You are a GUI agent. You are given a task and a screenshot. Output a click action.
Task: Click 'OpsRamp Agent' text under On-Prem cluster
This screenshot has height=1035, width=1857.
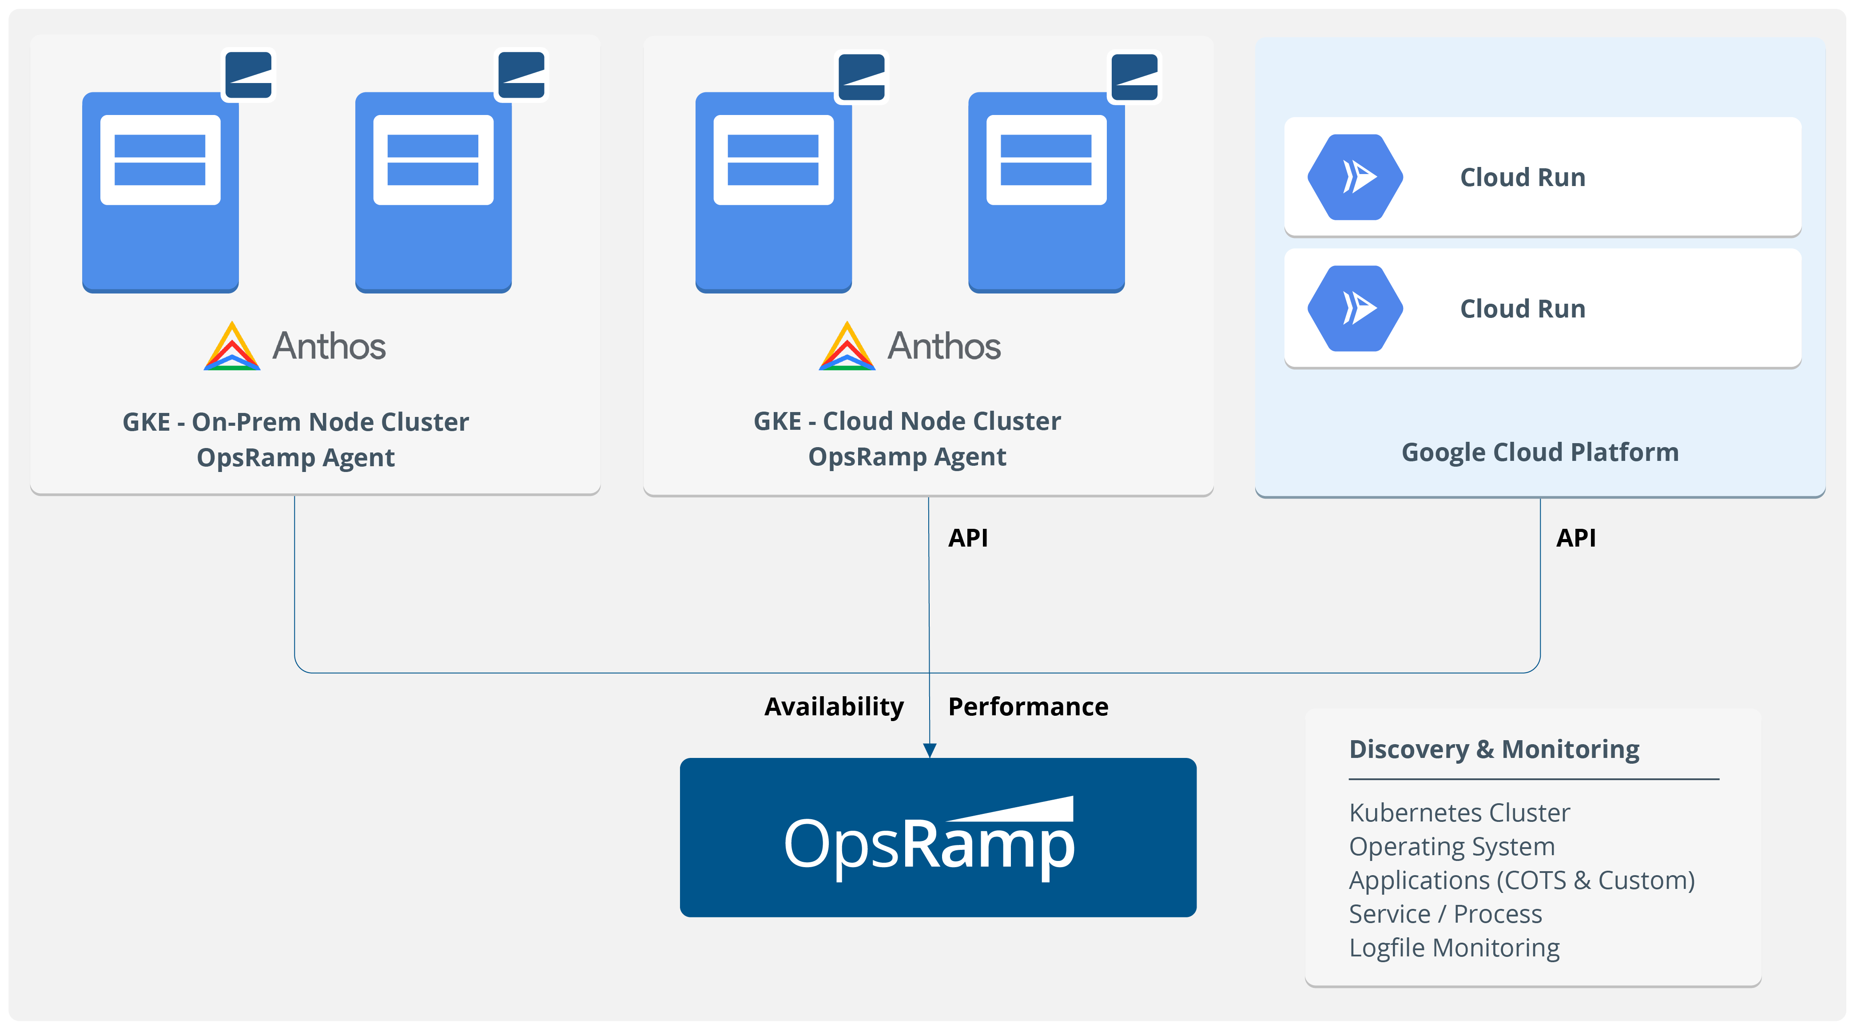(x=295, y=458)
